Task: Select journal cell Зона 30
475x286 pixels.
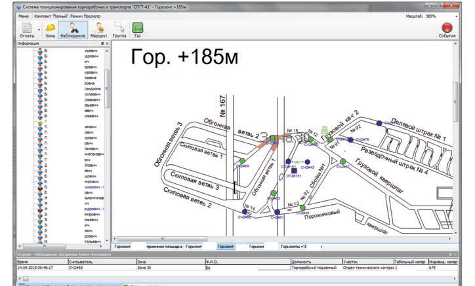Action: 171,268
